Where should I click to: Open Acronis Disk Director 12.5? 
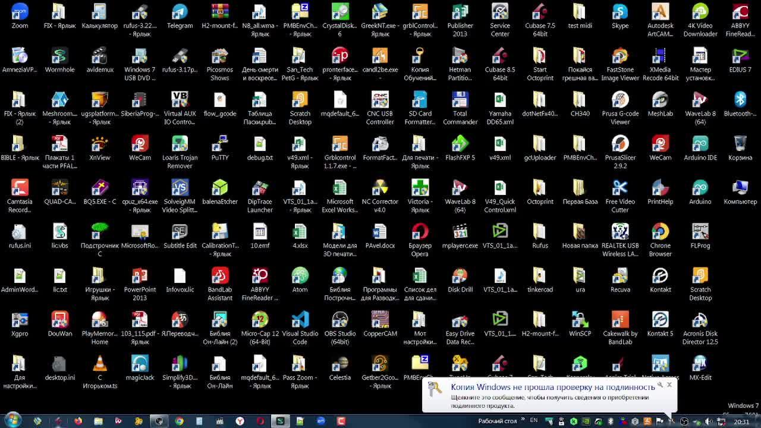click(x=700, y=328)
